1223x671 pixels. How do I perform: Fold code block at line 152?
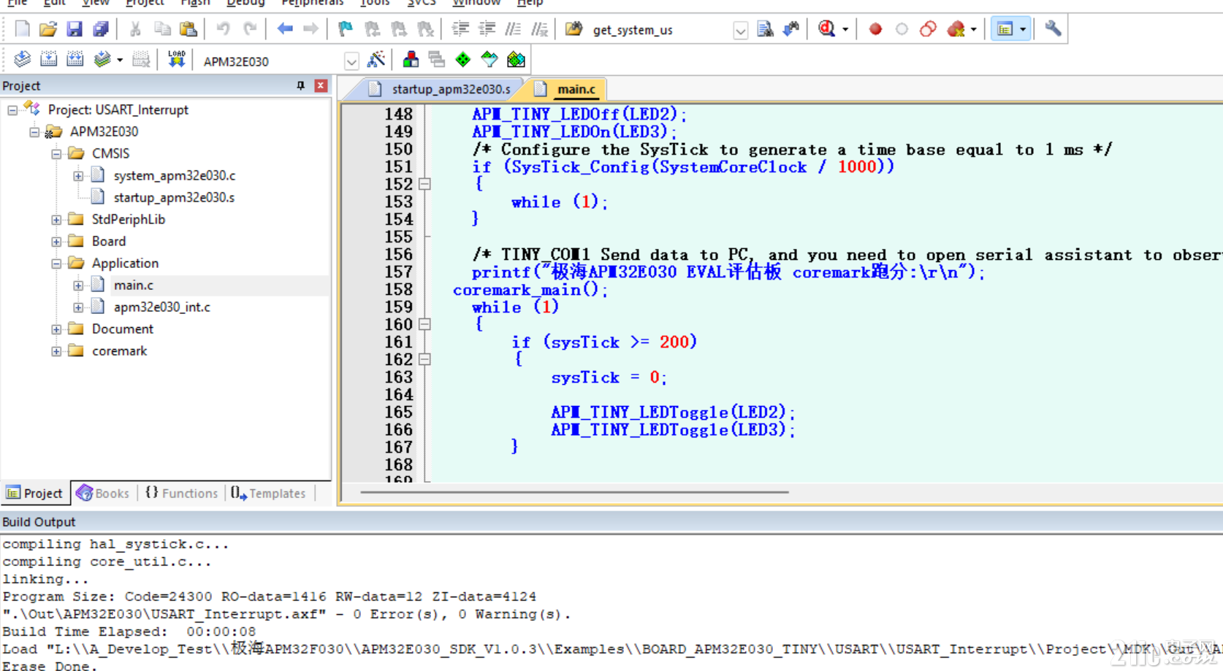424,184
